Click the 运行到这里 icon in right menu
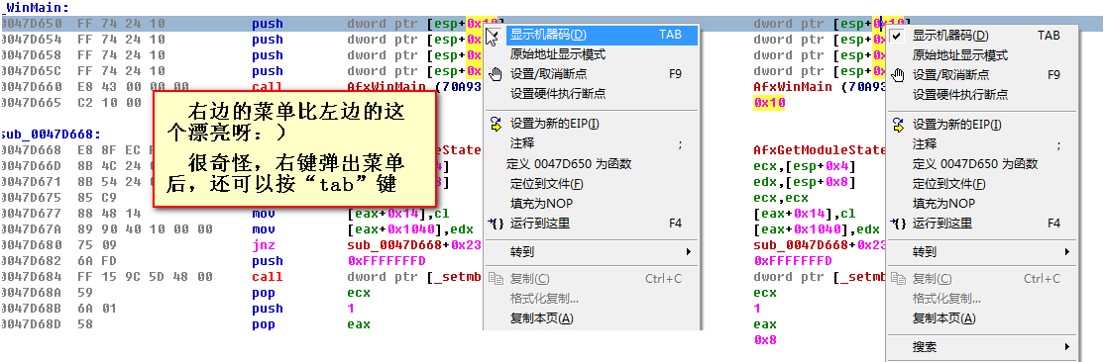Screen dimensions: 1105x362 898,224
